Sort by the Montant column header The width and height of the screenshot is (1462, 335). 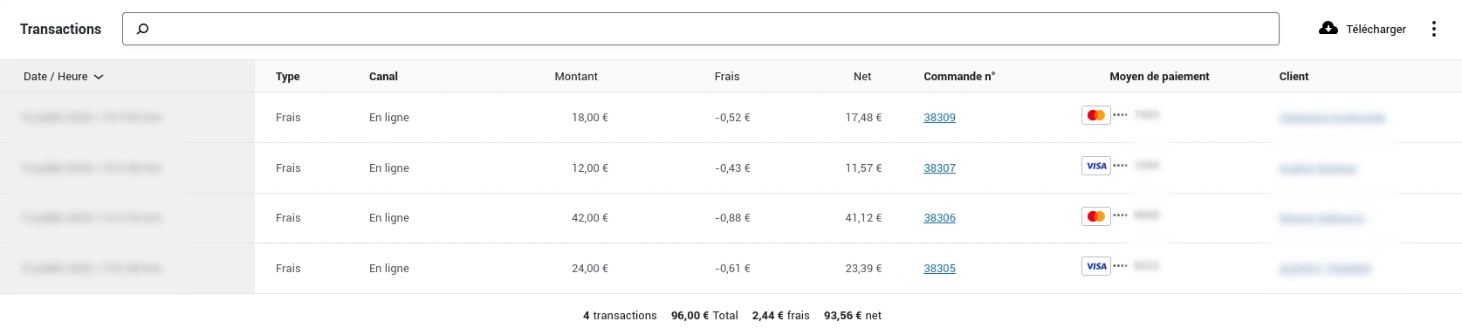pos(576,77)
